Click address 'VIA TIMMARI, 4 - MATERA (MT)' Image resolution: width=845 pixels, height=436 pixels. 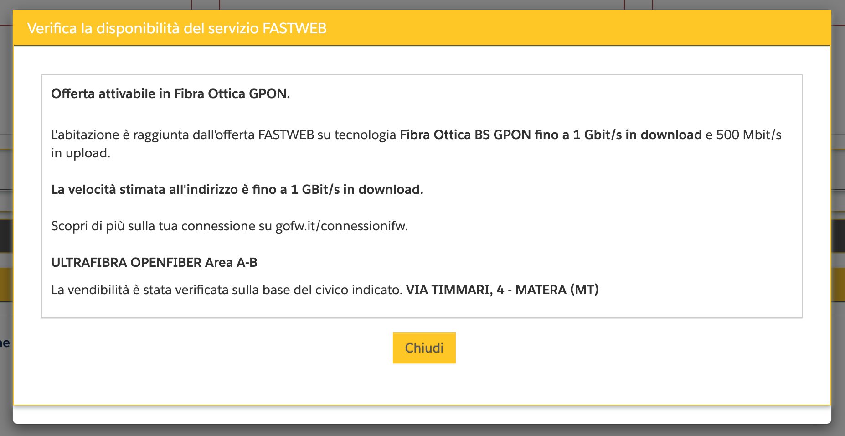point(502,290)
